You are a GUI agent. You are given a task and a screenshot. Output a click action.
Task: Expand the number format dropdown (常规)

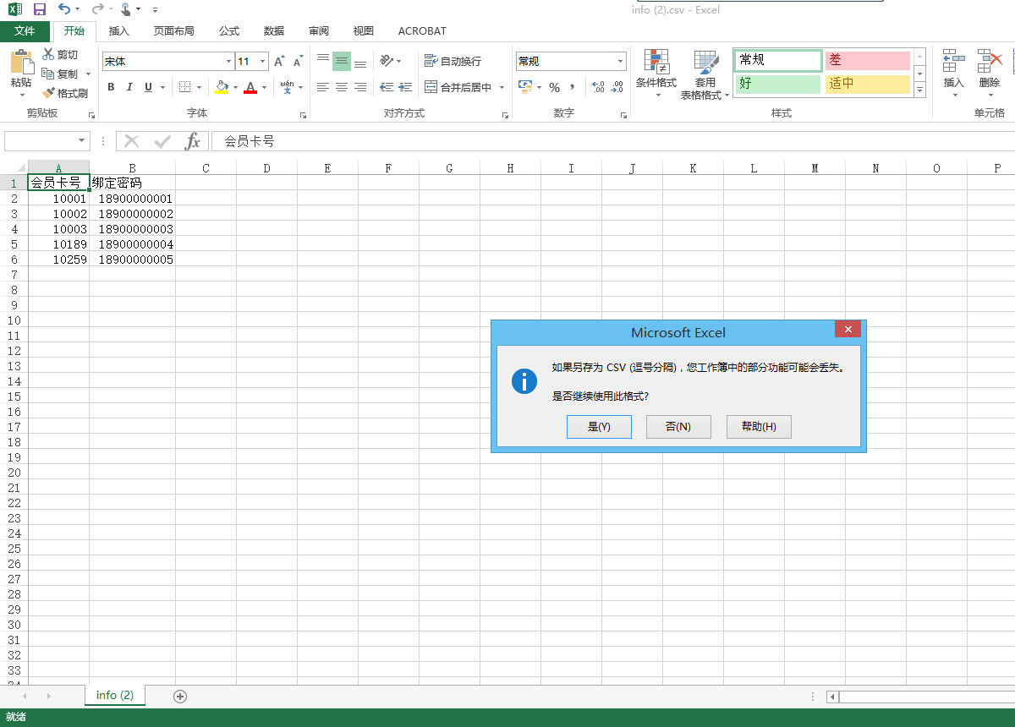[x=620, y=62]
